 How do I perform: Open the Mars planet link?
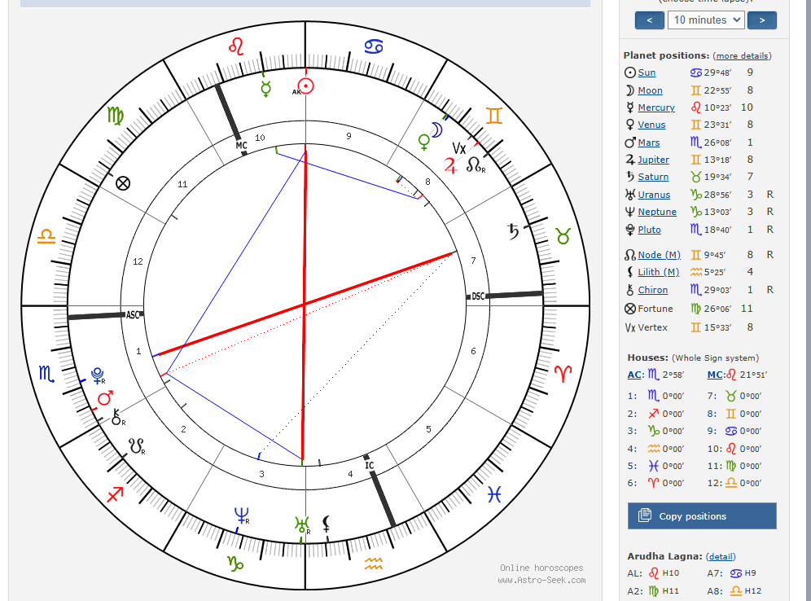[x=649, y=143]
